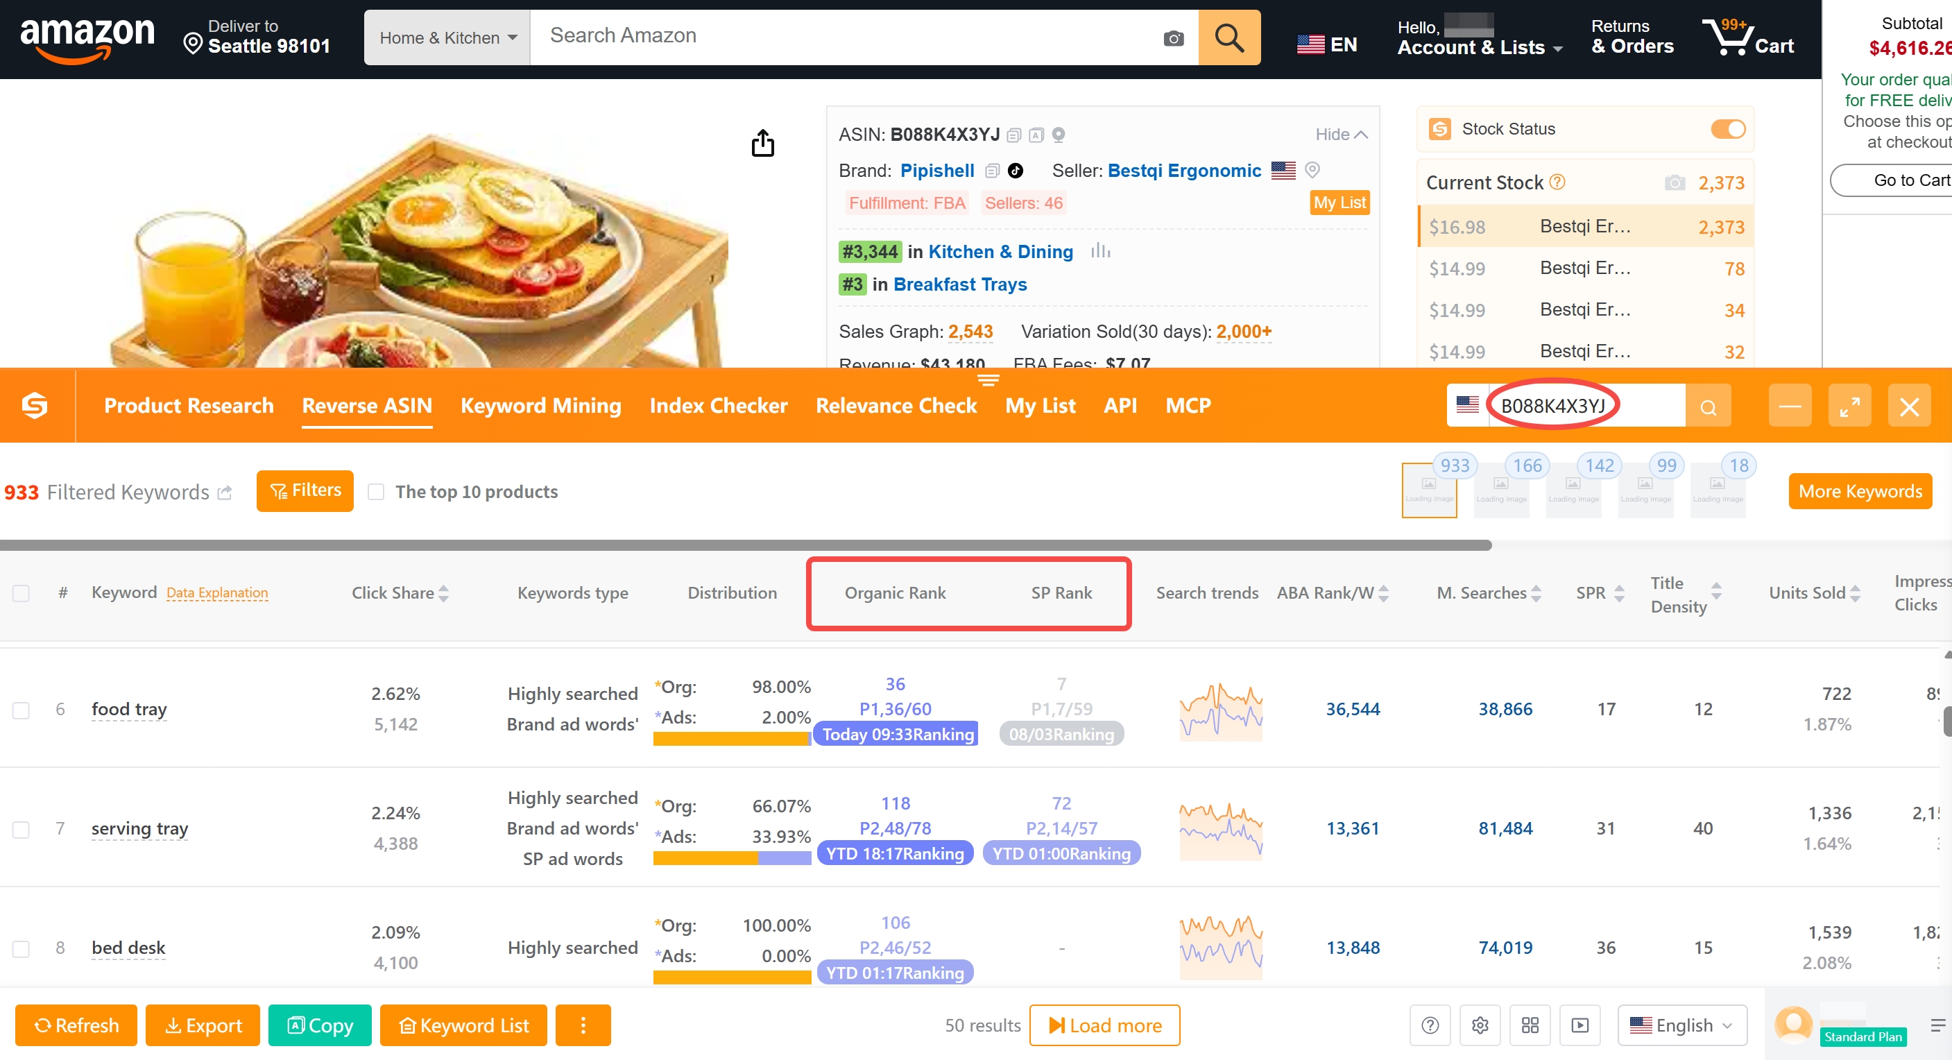Open the Amazon cart icon
Image resolution: width=1952 pixels, height=1060 pixels.
tap(1747, 37)
